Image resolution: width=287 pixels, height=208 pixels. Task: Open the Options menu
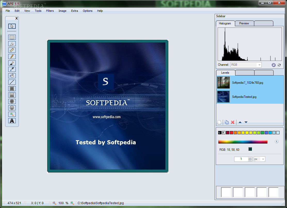click(x=87, y=11)
